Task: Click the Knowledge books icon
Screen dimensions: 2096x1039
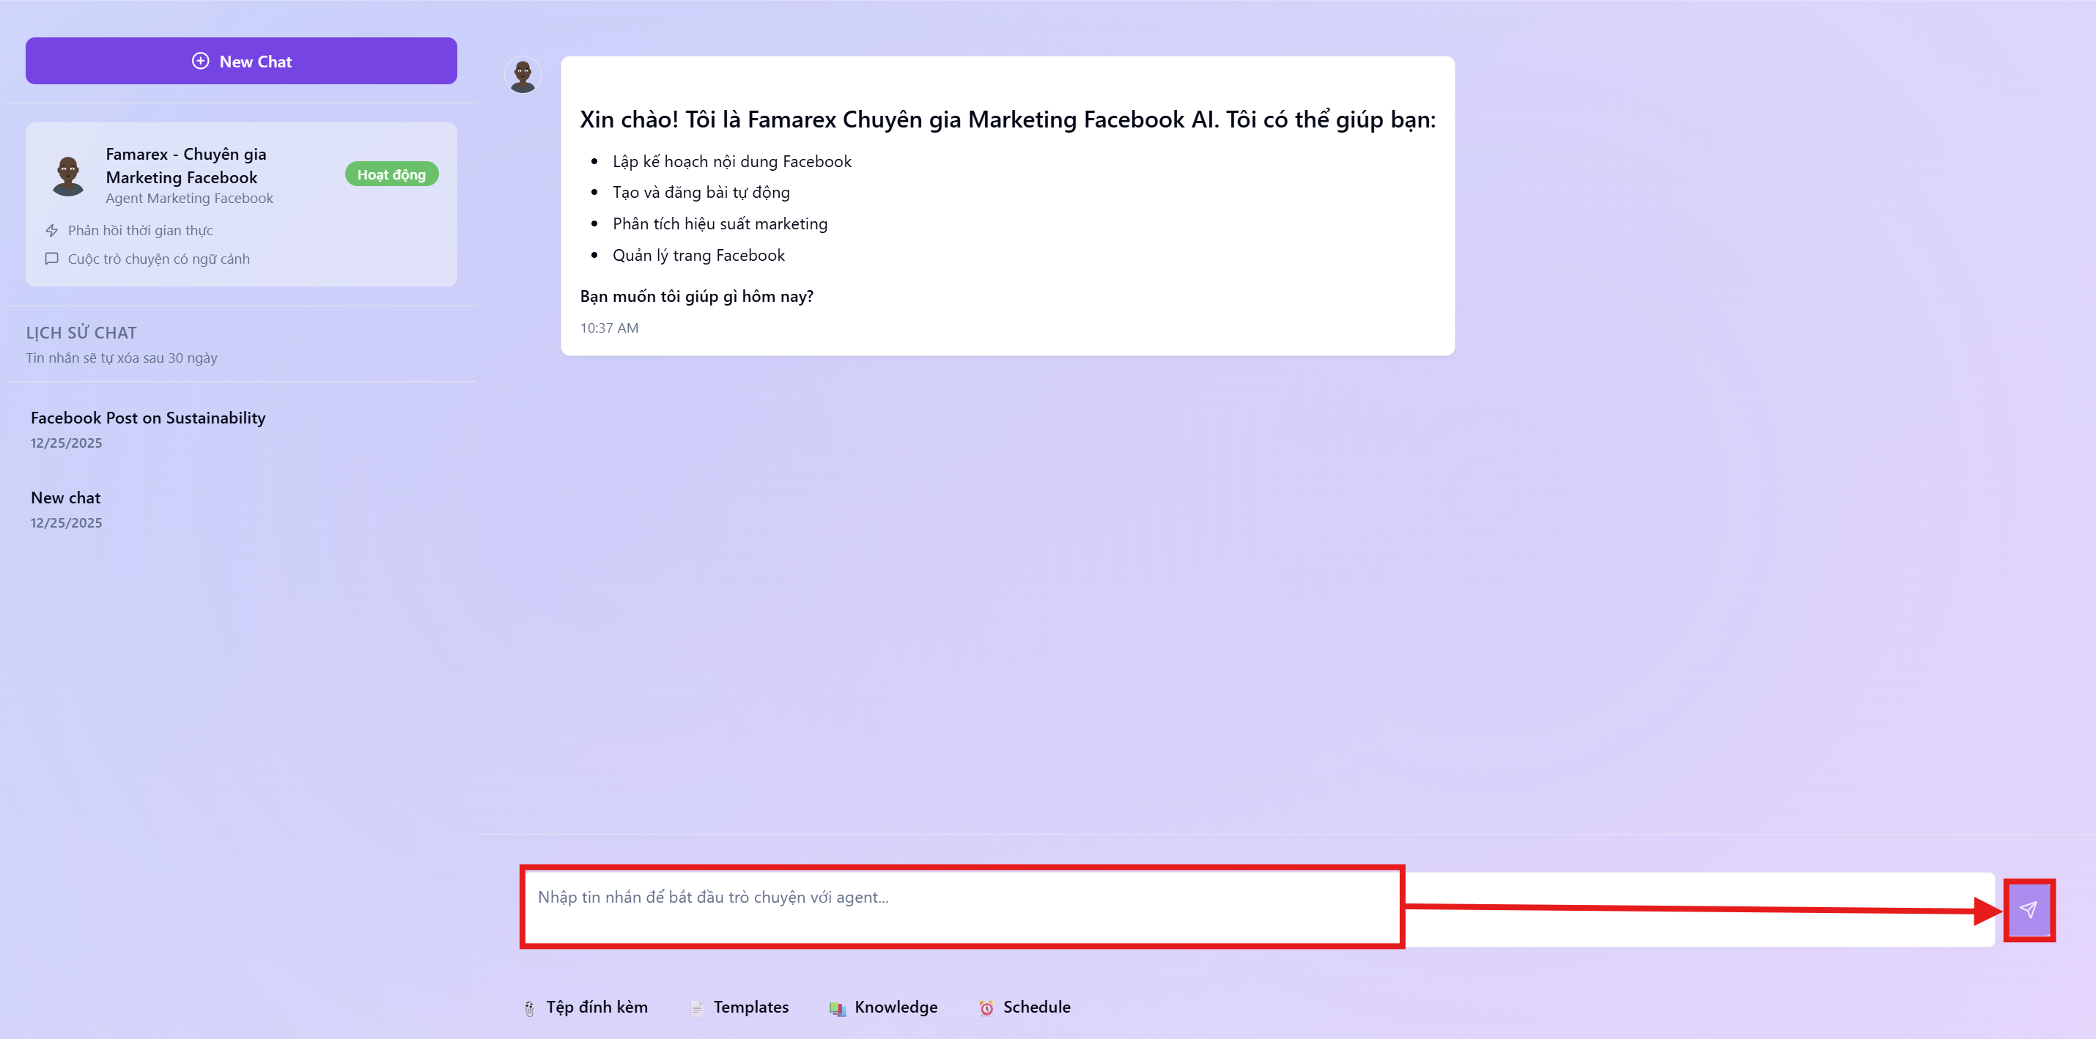Action: pyautogui.click(x=837, y=1008)
